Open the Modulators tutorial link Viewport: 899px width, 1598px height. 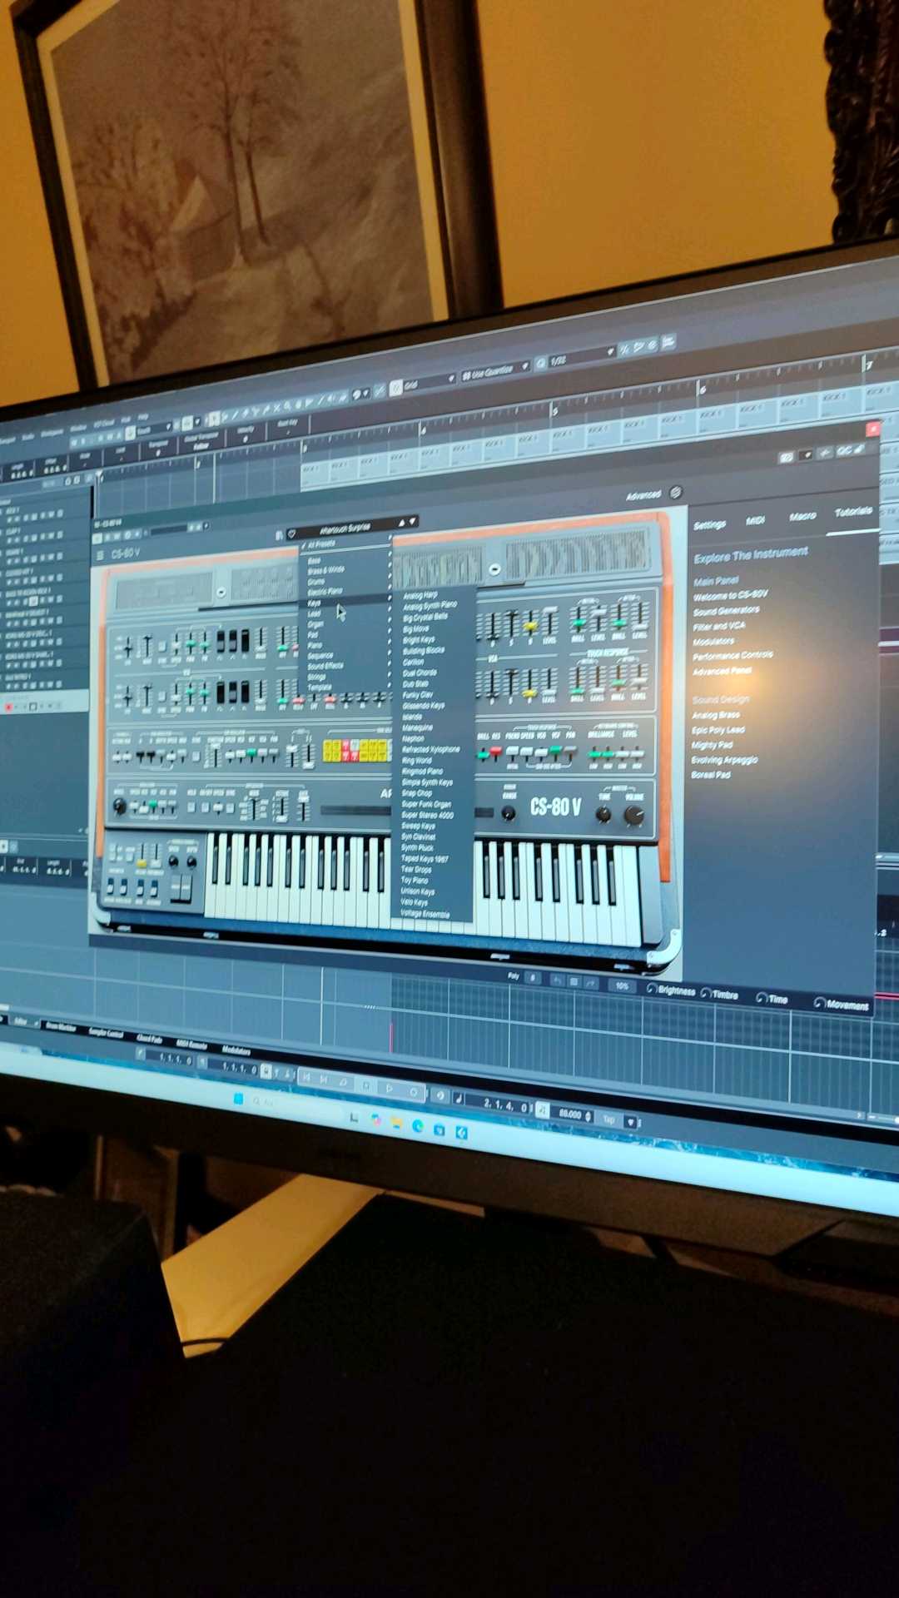pyautogui.click(x=713, y=641)
